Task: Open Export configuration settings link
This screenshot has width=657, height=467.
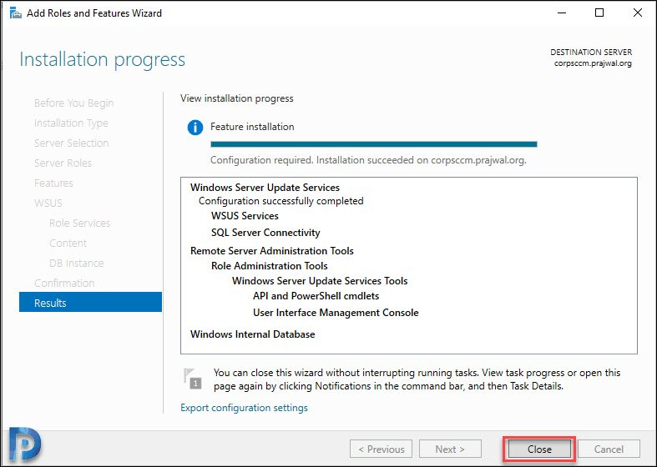Action: point(244,408)
